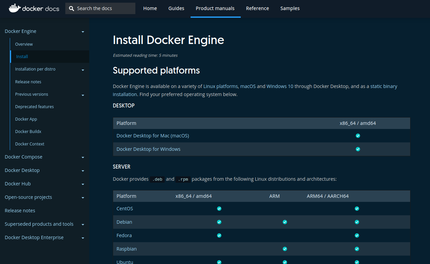Open top-level Release notes sidebar link

20,211
